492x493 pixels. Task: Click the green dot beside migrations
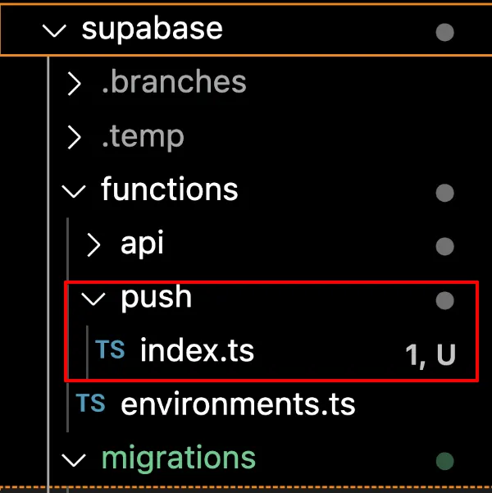(x=444, y=460)
